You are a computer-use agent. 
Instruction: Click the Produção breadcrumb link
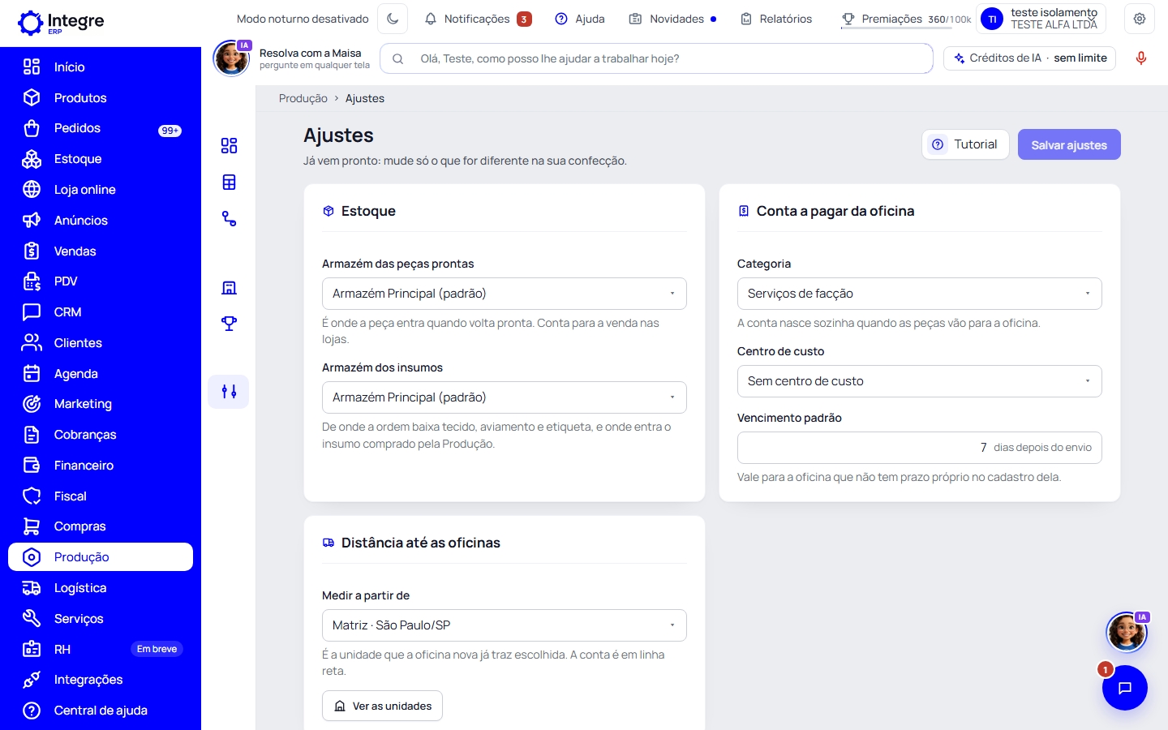[303, 98]
